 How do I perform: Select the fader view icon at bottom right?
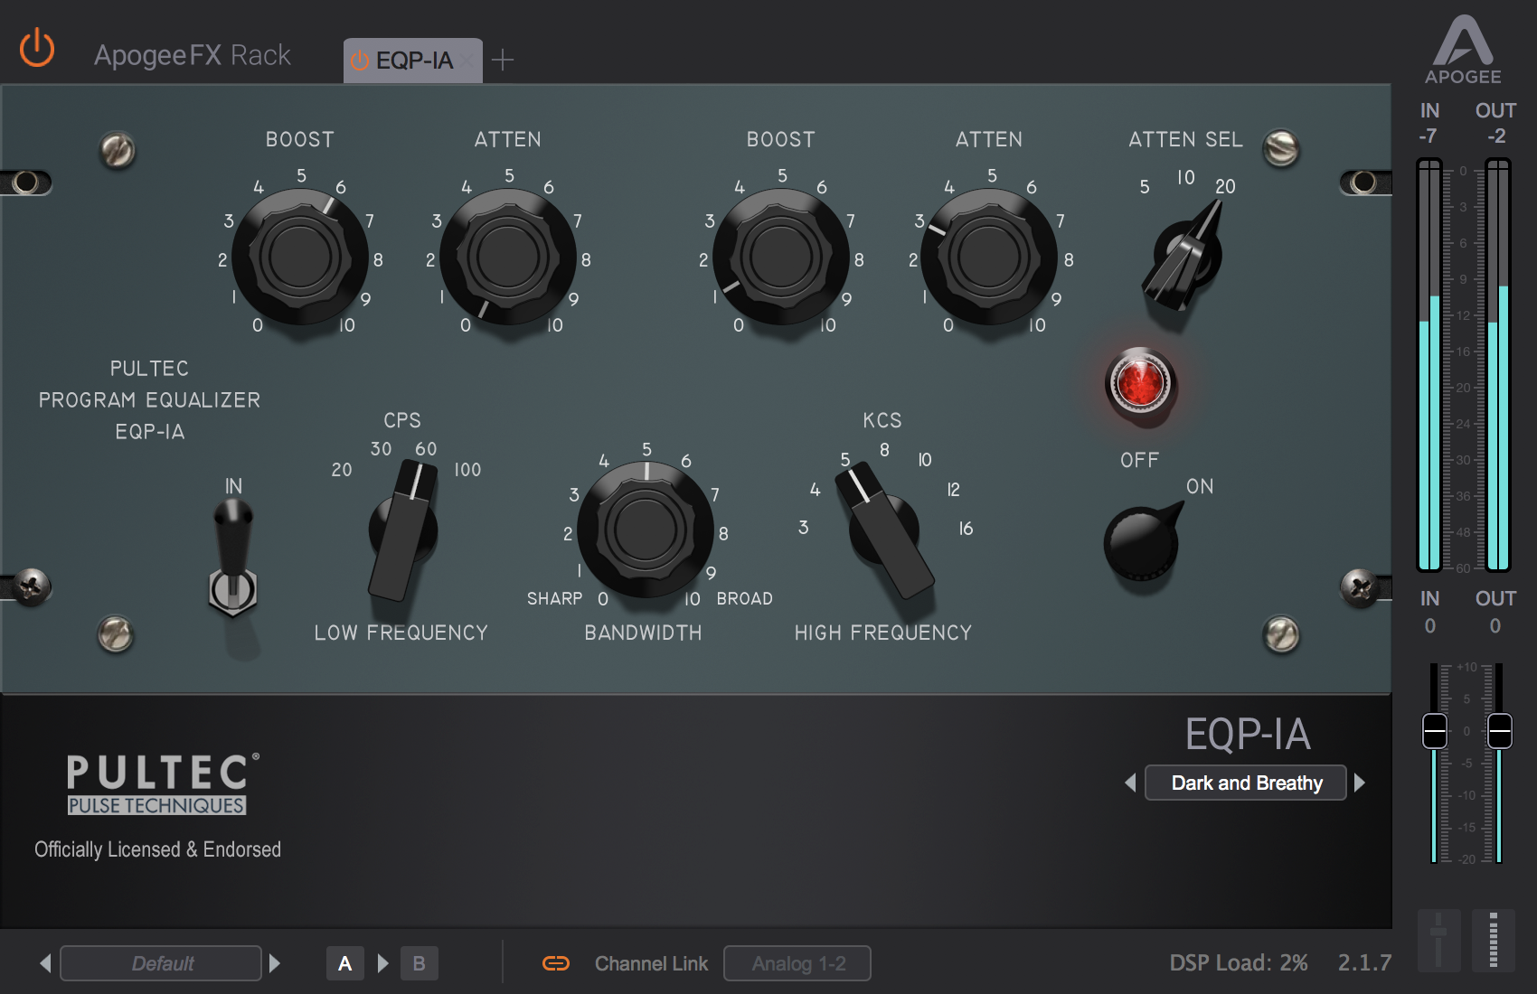[1438, 940]
